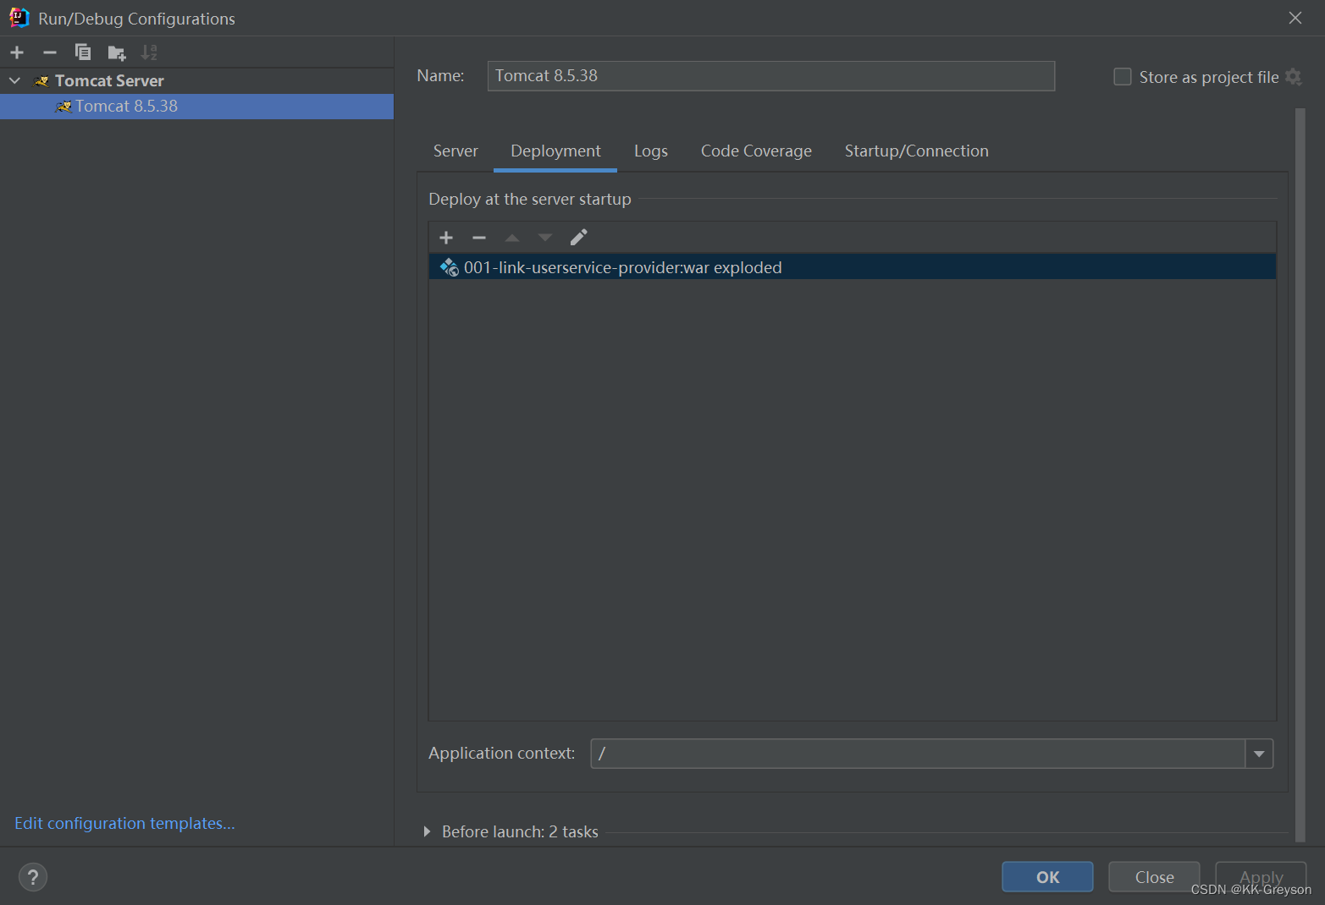Close the Run/Debug Configurations dialog
1325x905 pixels.
(x=1295, y=18)
